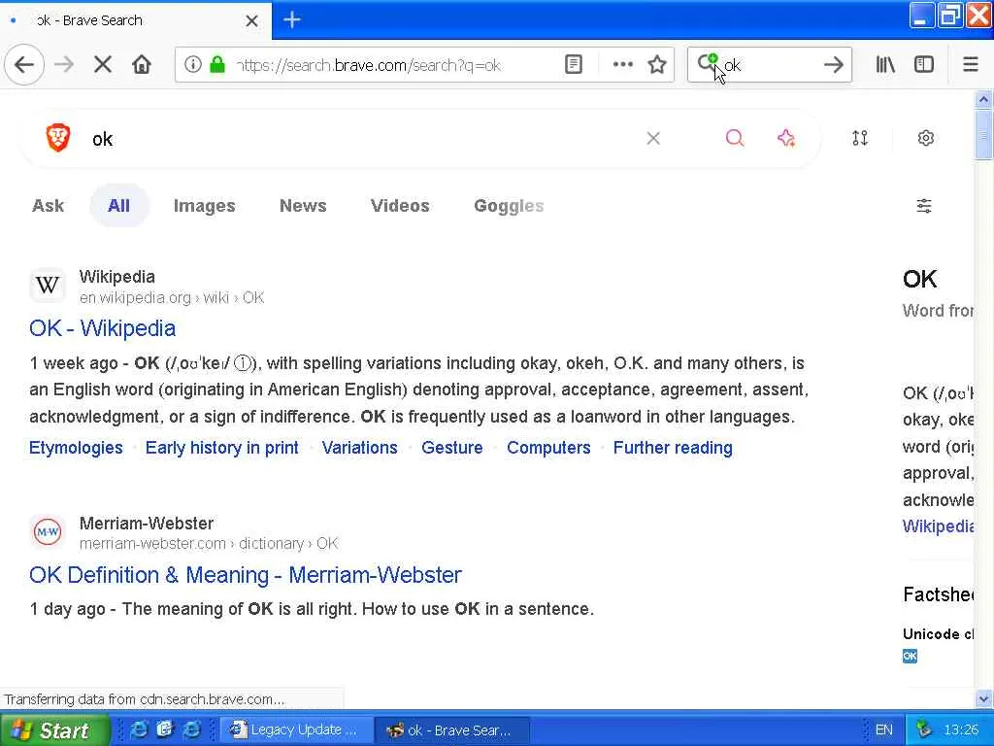Switch to the Ask tab

tap(49, 206)
